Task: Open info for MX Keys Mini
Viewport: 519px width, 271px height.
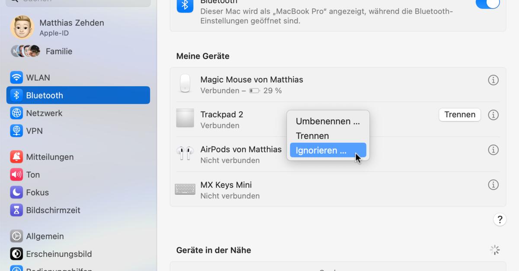Action: (493, 185)
